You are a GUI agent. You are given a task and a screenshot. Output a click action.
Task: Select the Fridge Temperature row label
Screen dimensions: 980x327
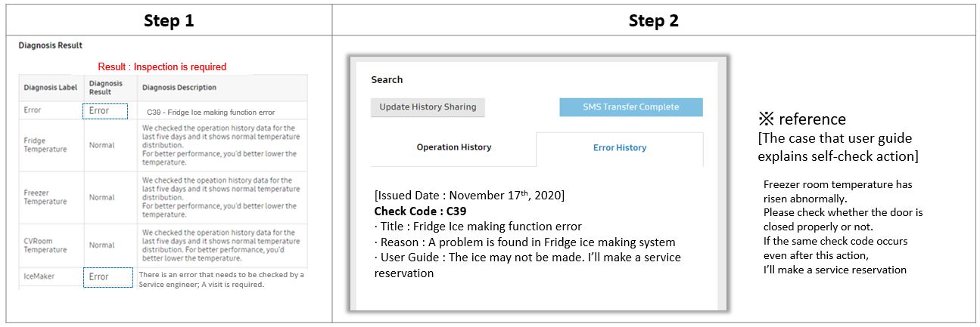point(45,145)
